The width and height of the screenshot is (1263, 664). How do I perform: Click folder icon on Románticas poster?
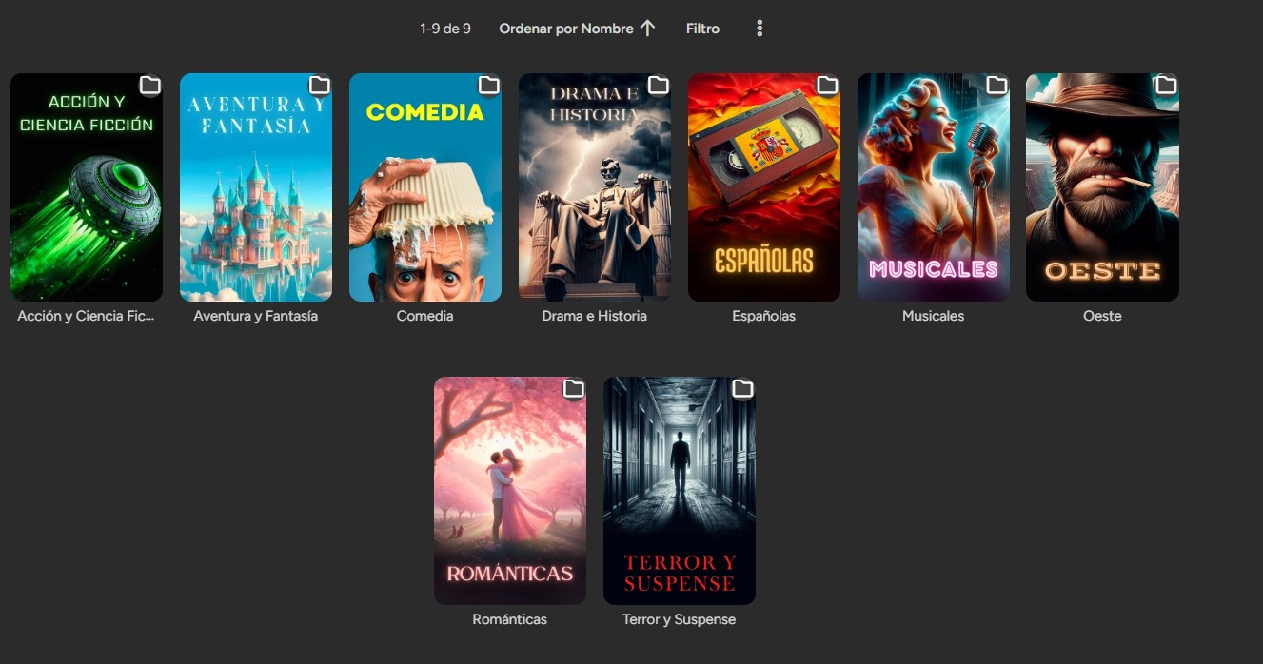coord(573,390)
